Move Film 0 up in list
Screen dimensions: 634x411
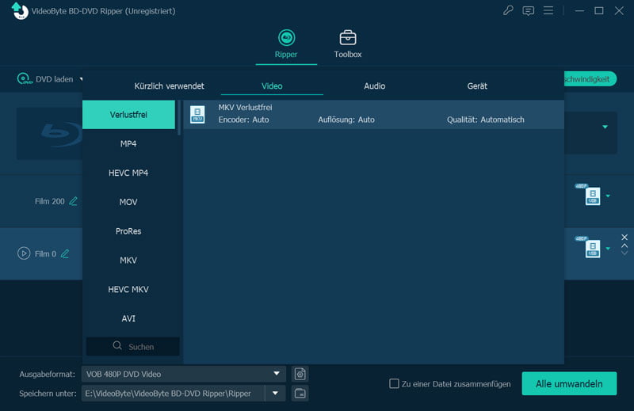pos(624,245)
